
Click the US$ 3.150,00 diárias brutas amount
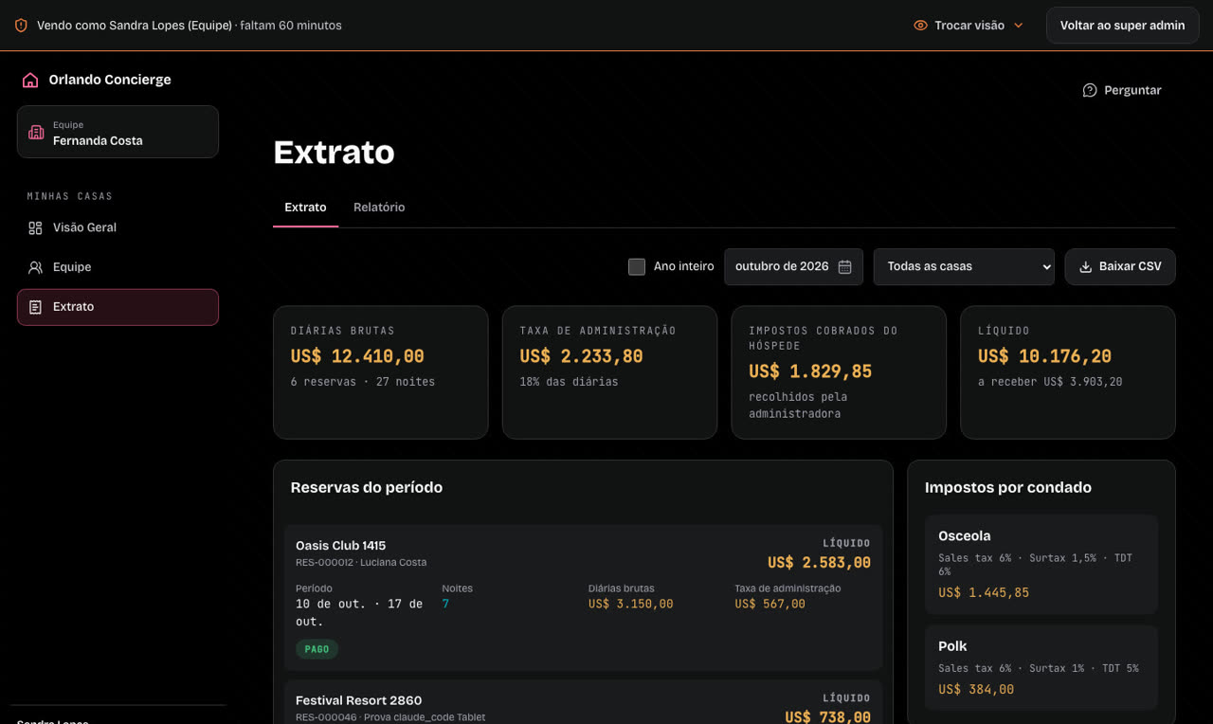(x=630, y=605)
